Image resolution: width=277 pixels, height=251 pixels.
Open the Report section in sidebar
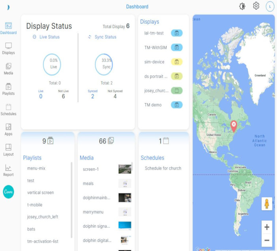click(8, 170)
